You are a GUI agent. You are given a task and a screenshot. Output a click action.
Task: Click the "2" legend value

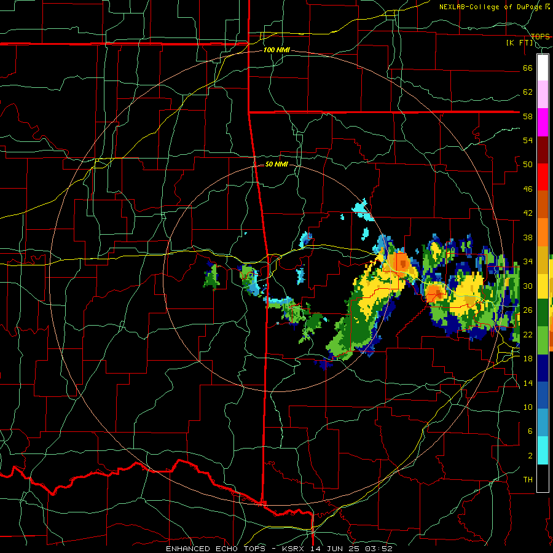click(530, 456)
